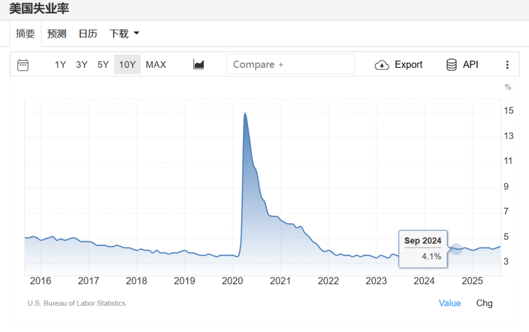The height and width of the screenshot is (332, 529).
Task: Select the 5Y time range
Action: (x=103, y=65)
